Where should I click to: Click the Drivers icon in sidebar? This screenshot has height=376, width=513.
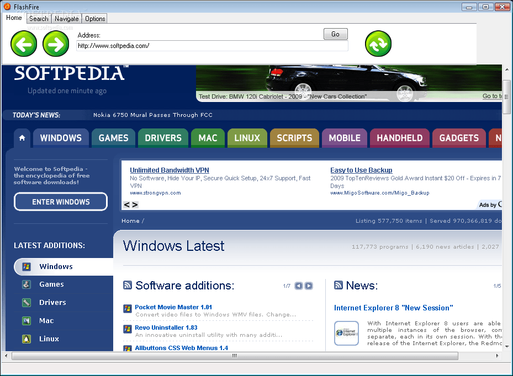(x=27, y=303)
